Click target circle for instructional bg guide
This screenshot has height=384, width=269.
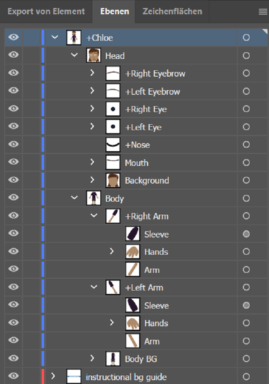(246, 376)
